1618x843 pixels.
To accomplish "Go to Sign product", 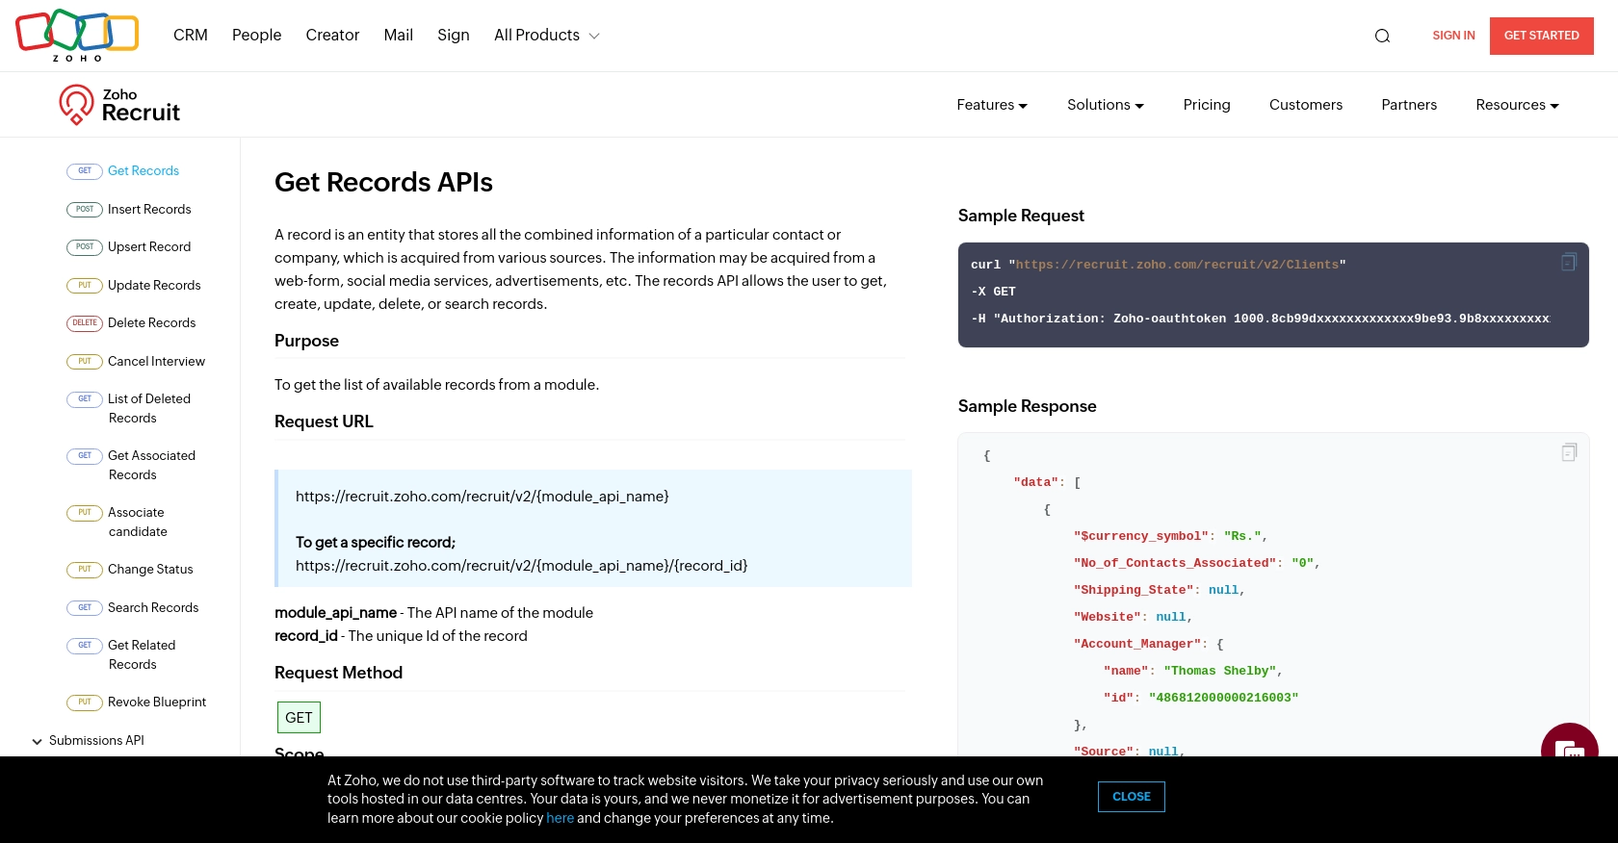I will pos(454,36).
